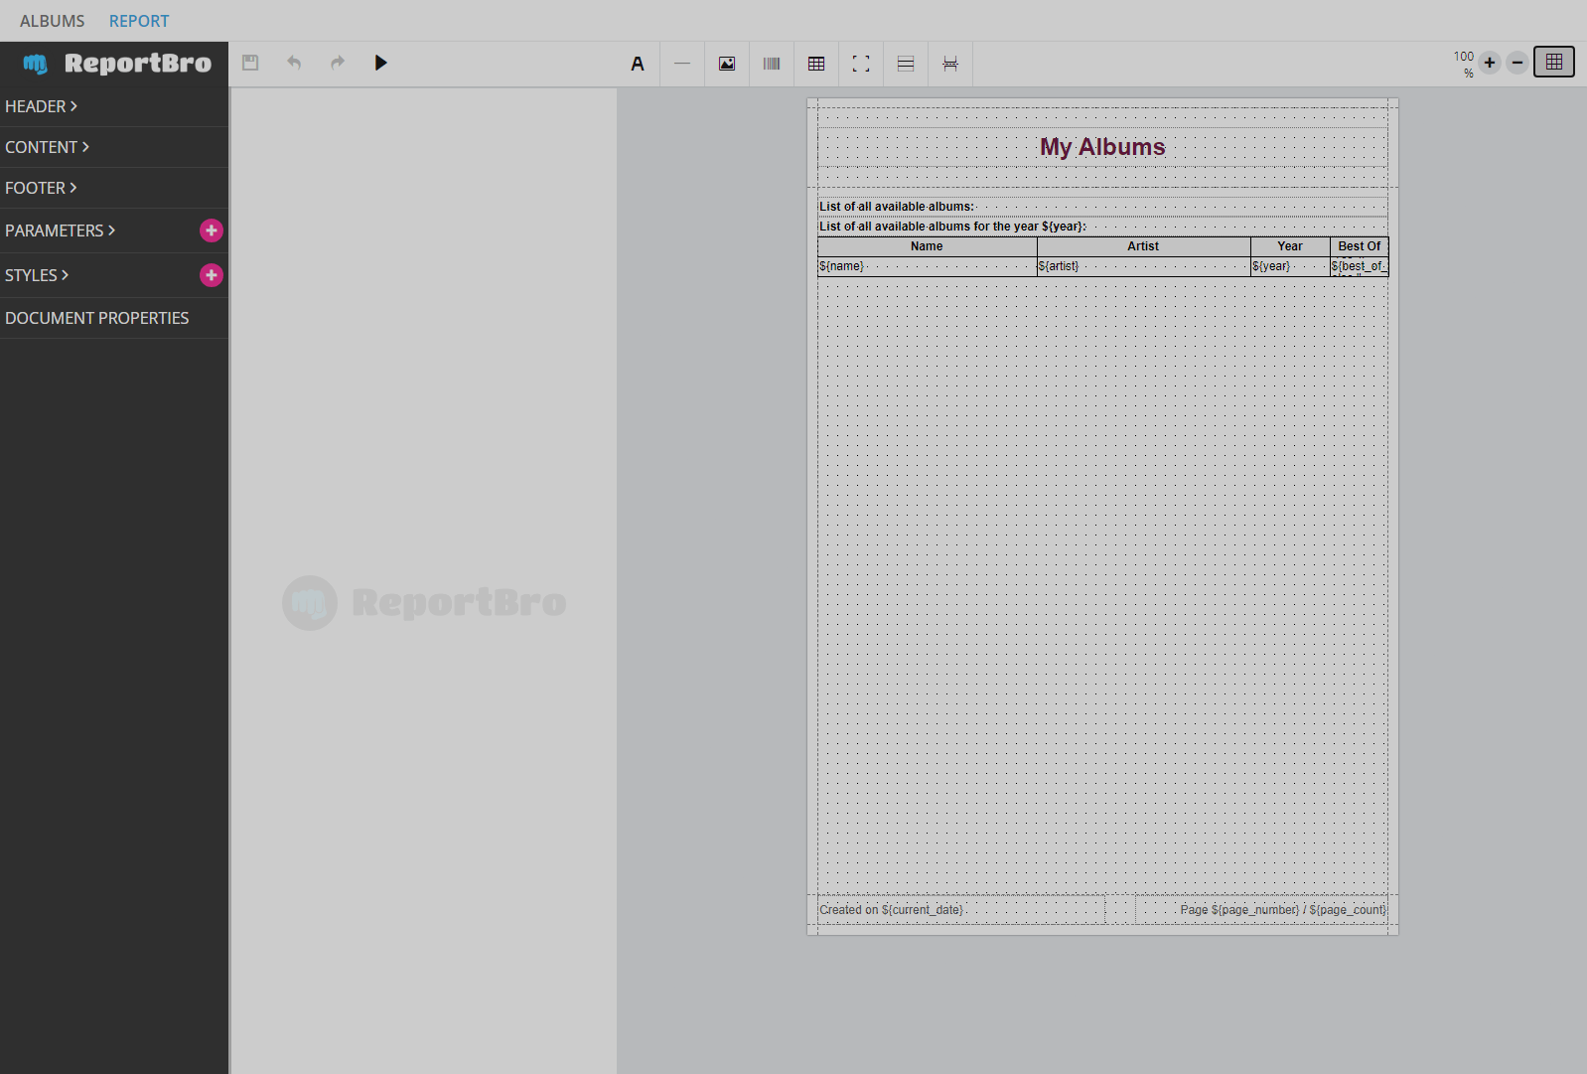Add a new style

(212, 275)
